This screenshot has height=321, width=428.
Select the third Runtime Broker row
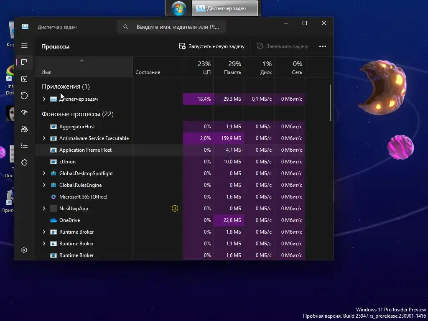click(x=170, y=255)
